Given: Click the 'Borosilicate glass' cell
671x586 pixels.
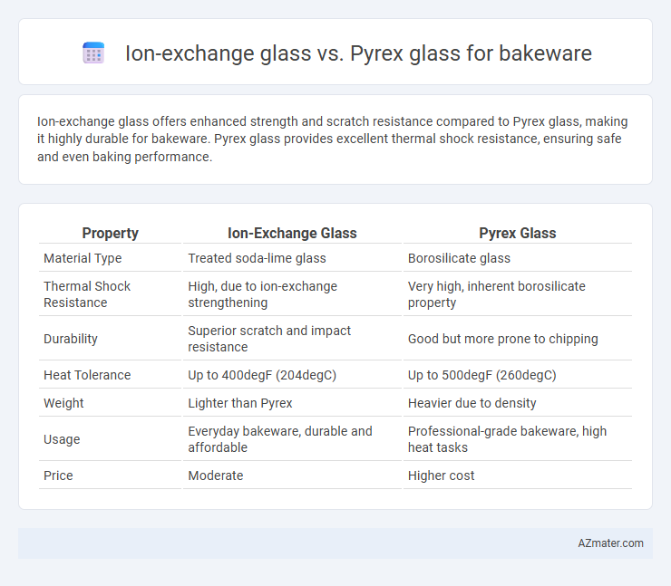Looking at the screenshot, I should (x=459, y=258).
